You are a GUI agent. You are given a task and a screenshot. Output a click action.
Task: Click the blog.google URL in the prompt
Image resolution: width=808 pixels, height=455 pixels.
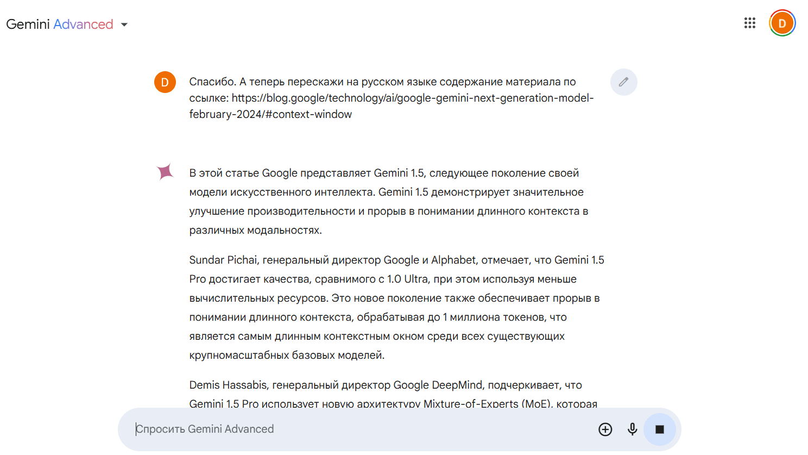(x=412, y=98)
